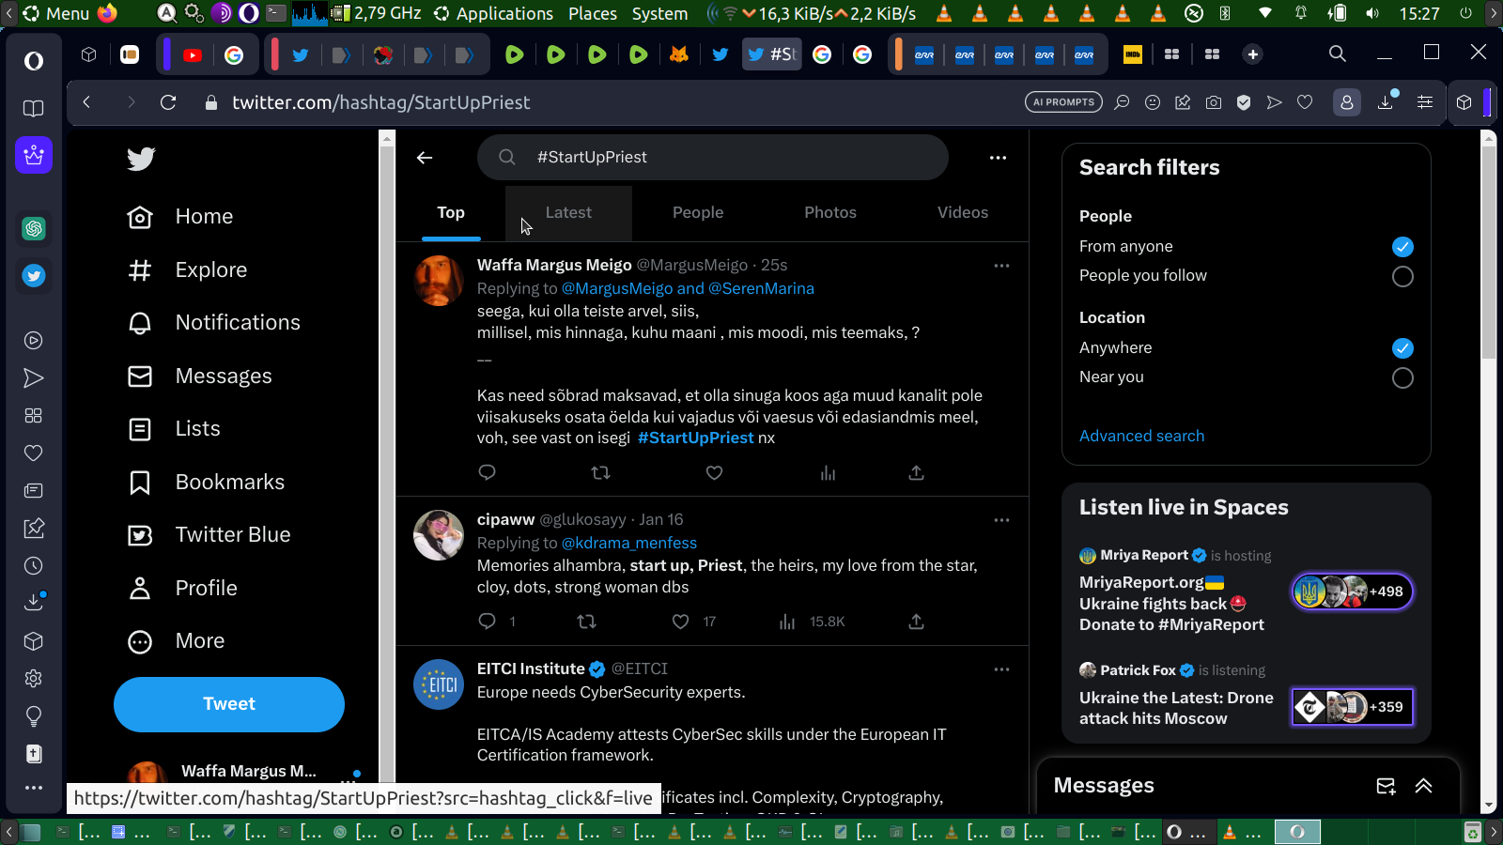This screenshot has height=845, width=1503.
Task: Like cipaww's tweet with 17 likes
Action: tap(681, 621)
